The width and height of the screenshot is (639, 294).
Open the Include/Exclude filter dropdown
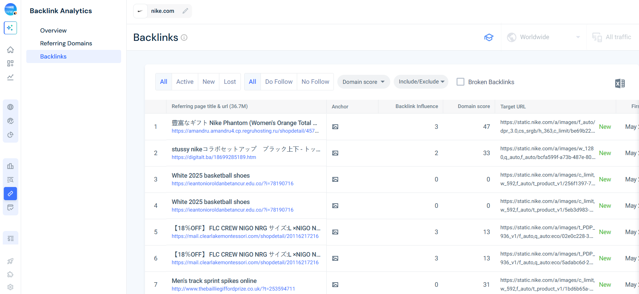pyautogui.click(x=421, y=82)
